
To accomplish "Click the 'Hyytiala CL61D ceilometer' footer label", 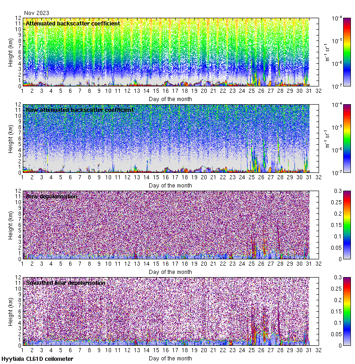I will (x=37, y=359).
